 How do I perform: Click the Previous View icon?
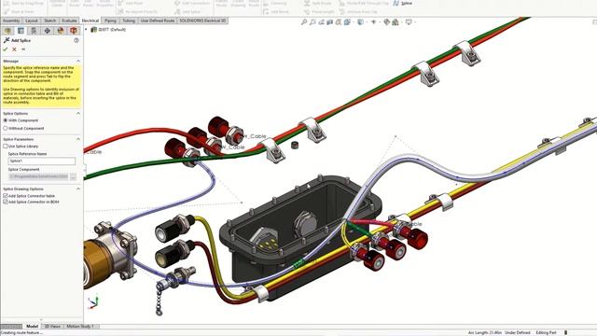321,22
